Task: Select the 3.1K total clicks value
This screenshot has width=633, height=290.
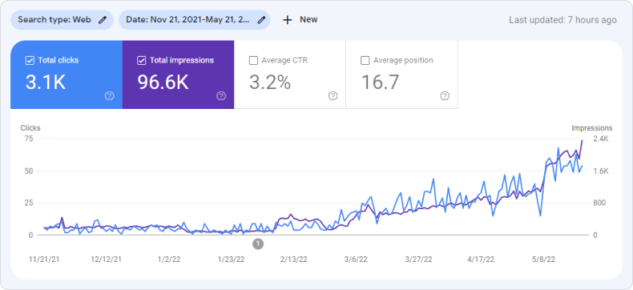Action: [46, 83]
